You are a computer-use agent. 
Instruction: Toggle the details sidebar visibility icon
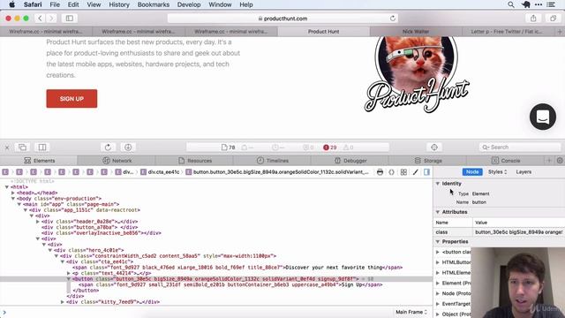pyautogui.click(x=427, y=172)
